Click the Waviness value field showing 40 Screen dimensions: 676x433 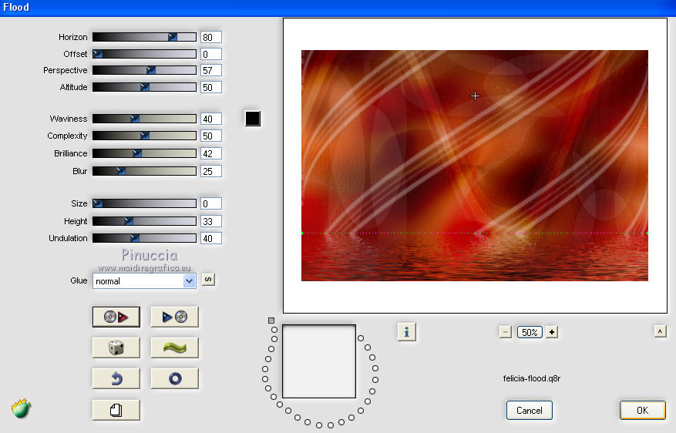pyautogui.click(x=211, y=119)
